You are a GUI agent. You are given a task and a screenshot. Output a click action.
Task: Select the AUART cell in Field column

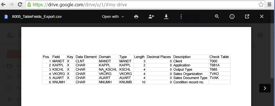coord(59,78)
